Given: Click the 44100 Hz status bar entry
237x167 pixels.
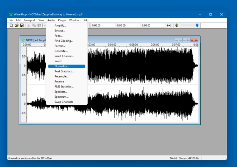Looking at the screenshot, I should (x=194, y=158).
